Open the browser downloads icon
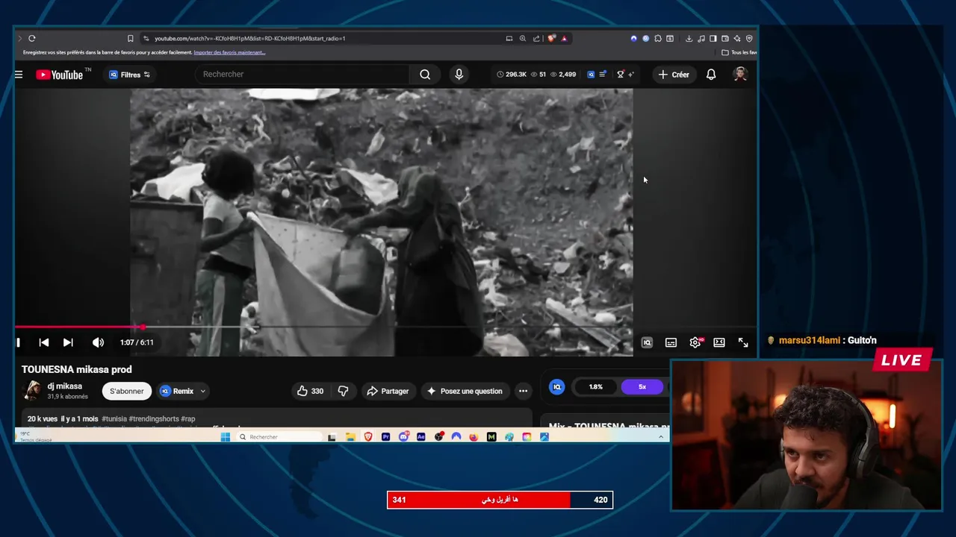956x537 pixels. (x=689, y=38)
